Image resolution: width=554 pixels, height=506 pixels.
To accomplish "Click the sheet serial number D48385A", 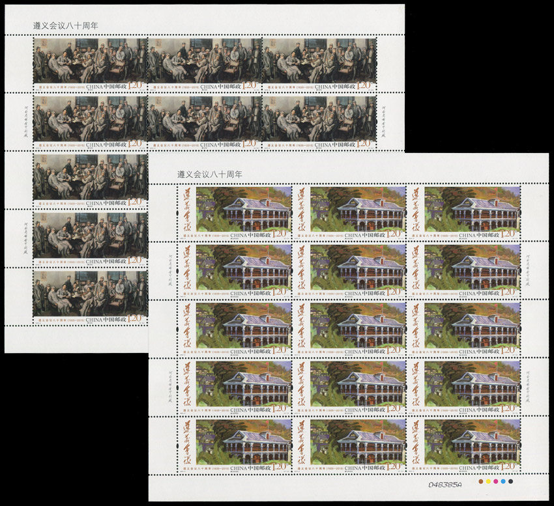I will click(445, 485).
